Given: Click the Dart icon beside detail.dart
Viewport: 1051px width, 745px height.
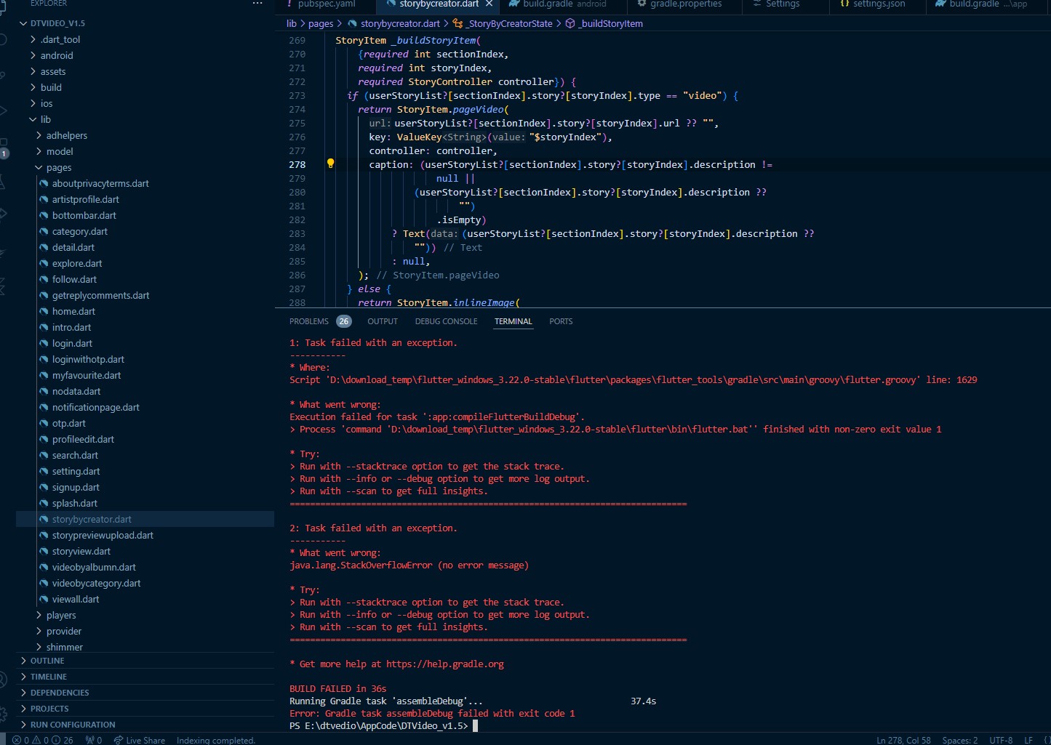Looking at the screenshot, I should 44,247.
